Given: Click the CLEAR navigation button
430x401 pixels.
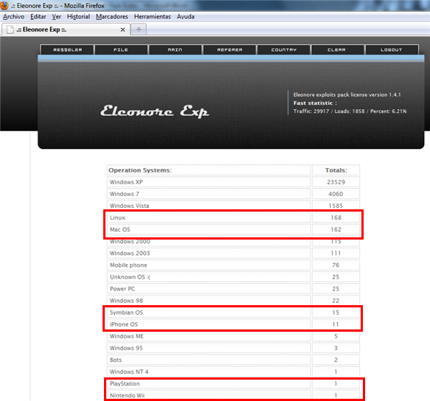Looking at the screenshot, I should click(337, 49).
